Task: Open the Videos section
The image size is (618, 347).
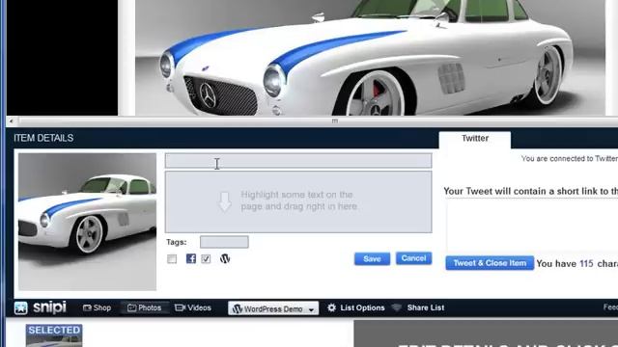Action: [x=193, y=307]
